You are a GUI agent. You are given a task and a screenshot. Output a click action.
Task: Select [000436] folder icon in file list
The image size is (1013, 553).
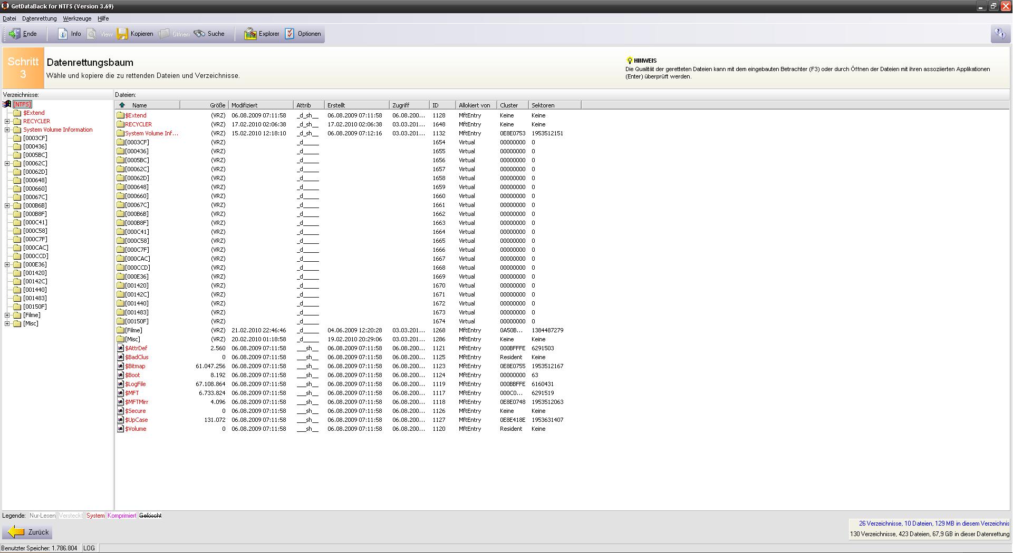tap(120, 151)
